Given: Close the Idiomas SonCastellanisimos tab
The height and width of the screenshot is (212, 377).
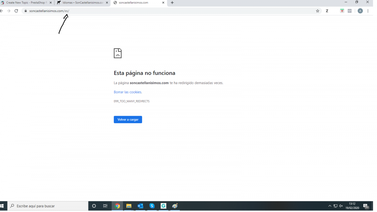Looking at the screenshot, I should tap(107, 3).
